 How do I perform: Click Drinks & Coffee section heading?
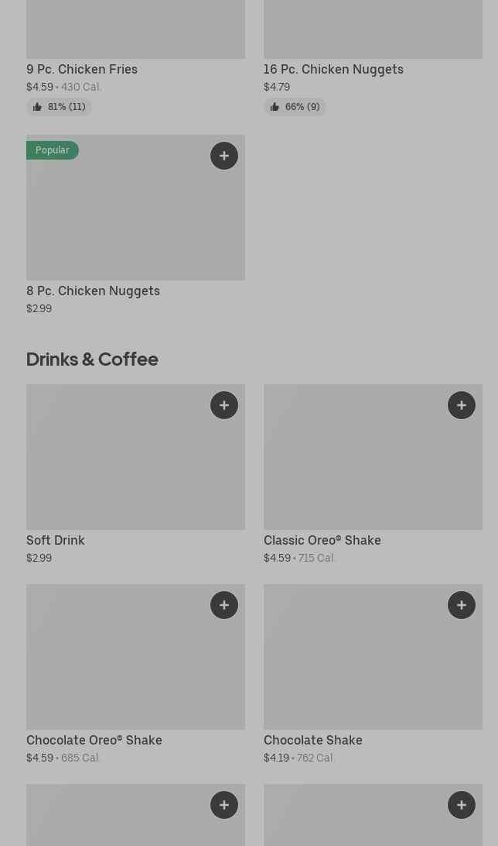point(92,359)
